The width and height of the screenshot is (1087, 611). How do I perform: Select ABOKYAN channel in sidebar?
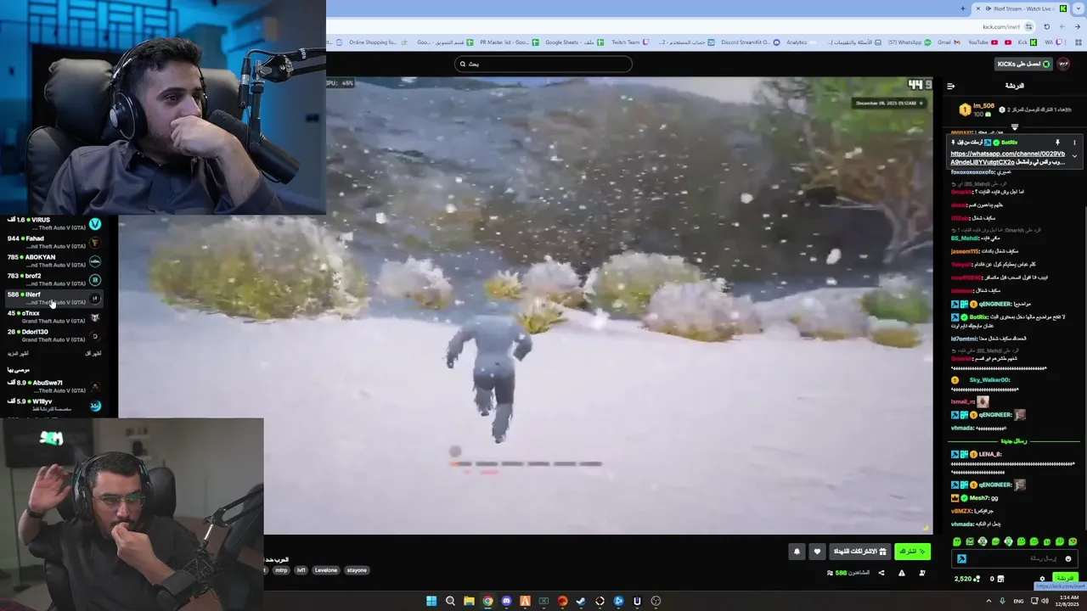(x=53, y=261)
